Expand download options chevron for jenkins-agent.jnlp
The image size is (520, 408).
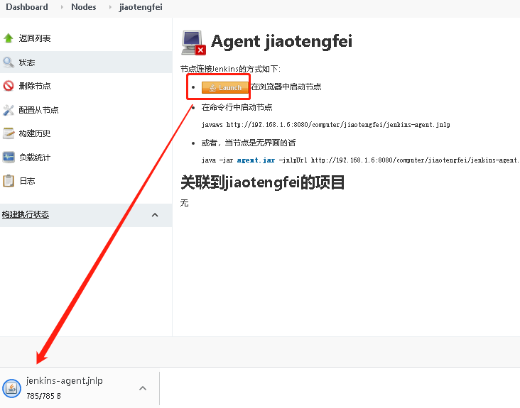(x=143, y=388)
